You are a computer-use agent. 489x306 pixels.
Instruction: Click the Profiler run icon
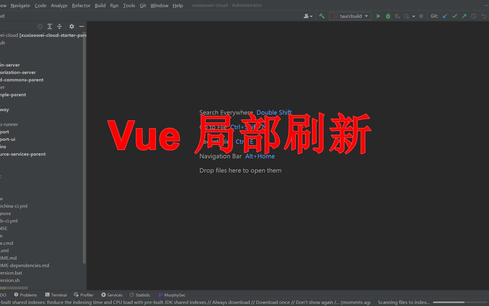(407, 16)
